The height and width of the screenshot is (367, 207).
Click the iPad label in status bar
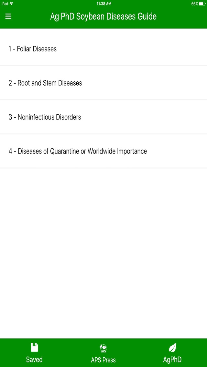pos(5,4)
